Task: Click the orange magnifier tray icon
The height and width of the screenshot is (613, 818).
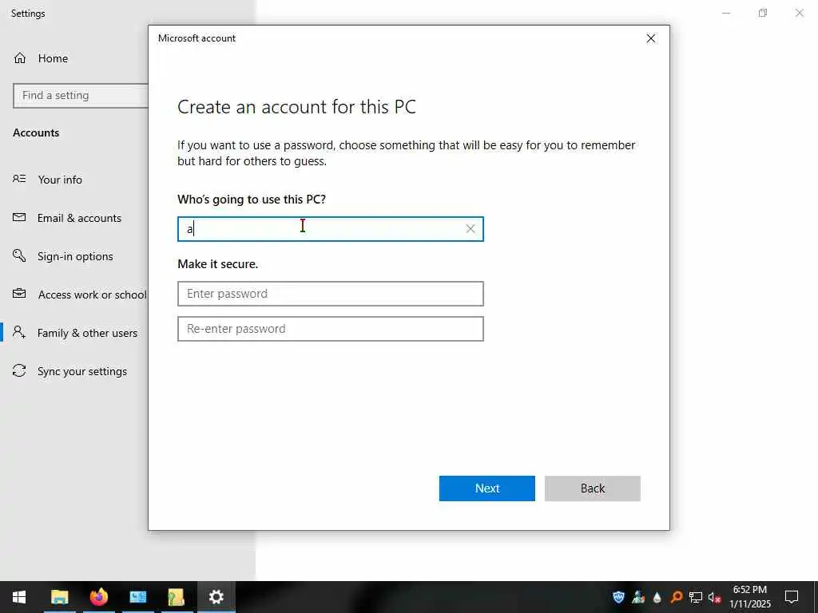Action: pos(677,597)
